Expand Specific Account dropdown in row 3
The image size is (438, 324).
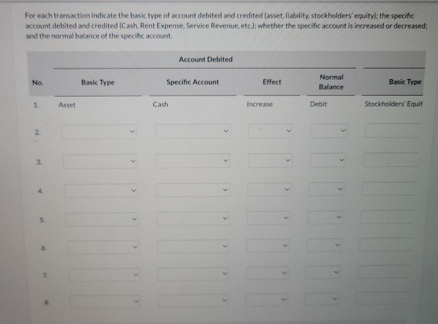193,161
